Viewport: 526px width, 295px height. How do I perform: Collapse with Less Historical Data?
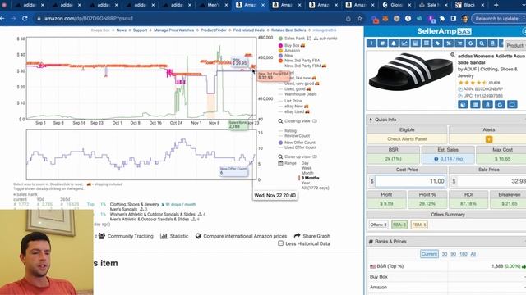304,243
